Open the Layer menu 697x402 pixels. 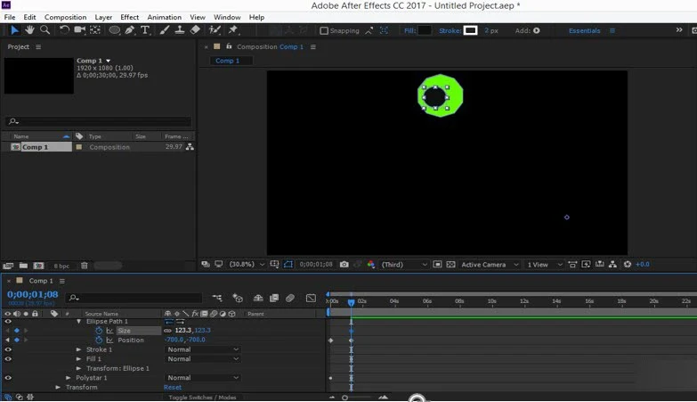point(103,17)
